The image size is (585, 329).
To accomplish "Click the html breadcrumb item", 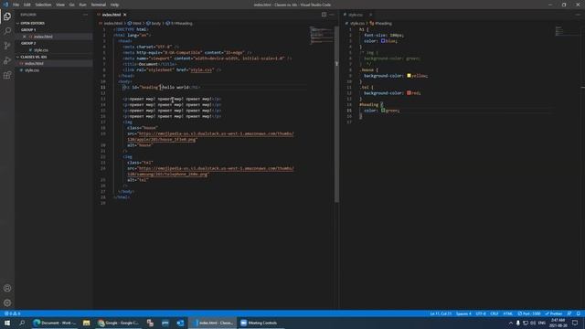I will click(134, 23).
